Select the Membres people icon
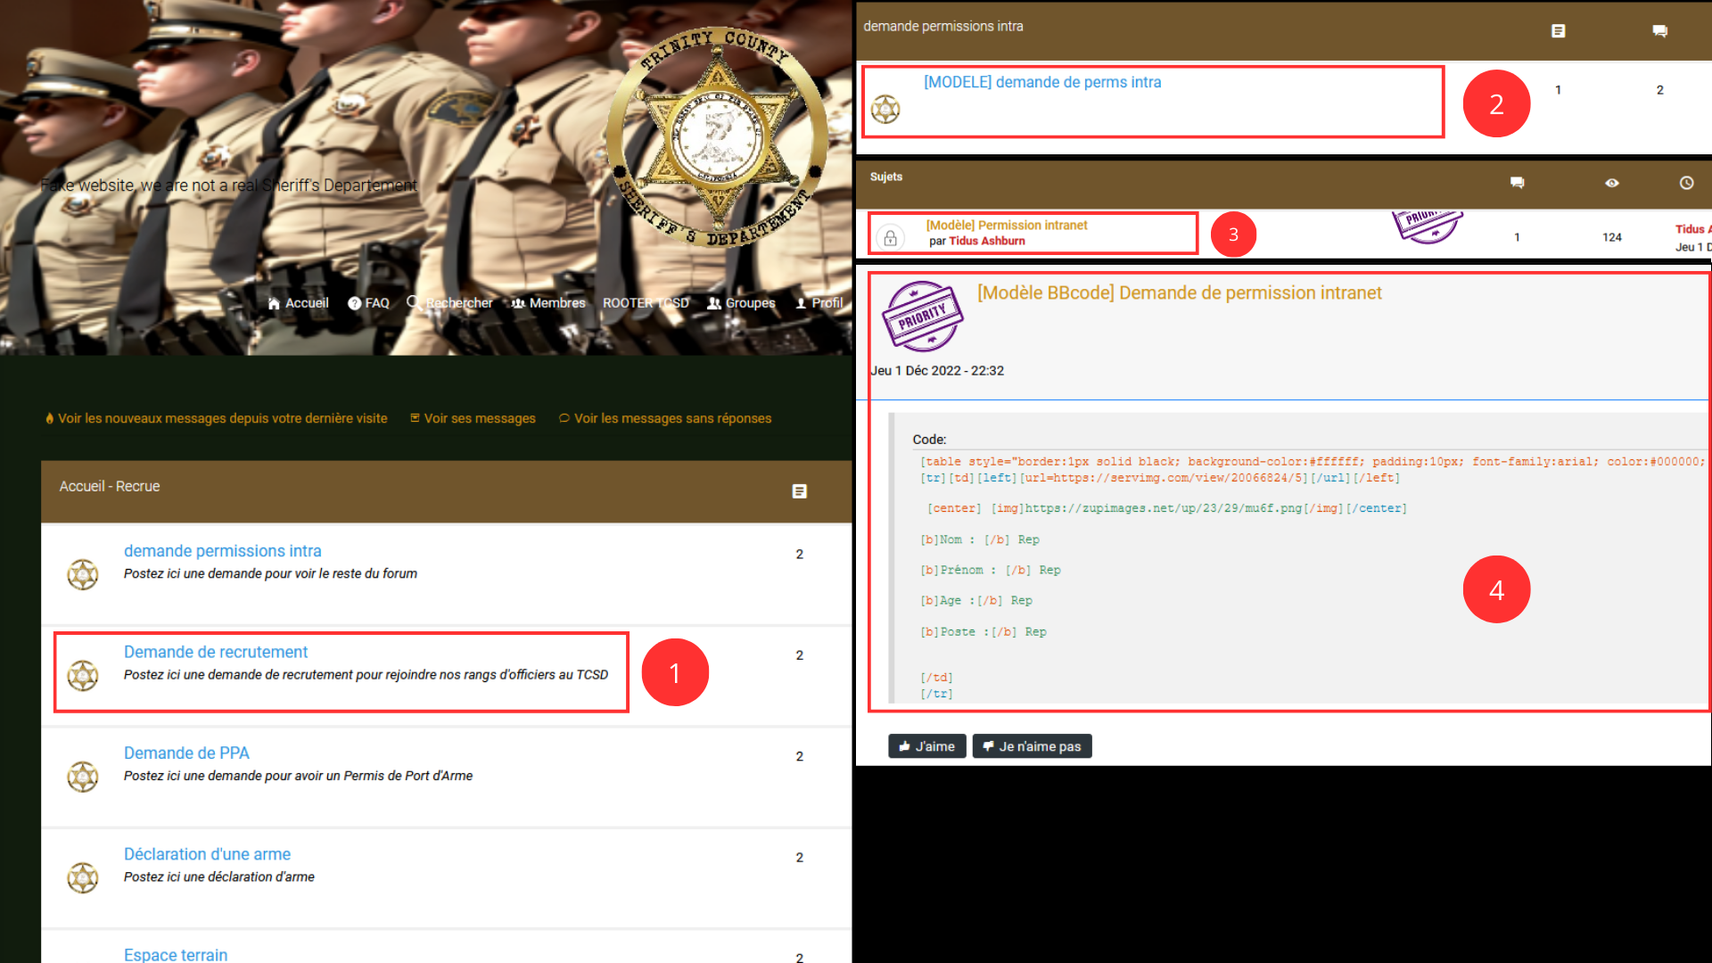 coord(519,303)
